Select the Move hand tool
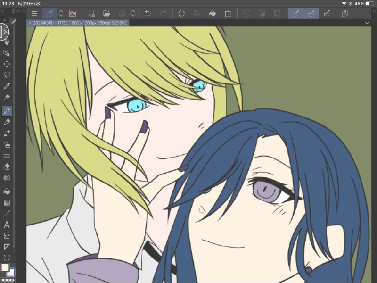 [x=7, y=42]
